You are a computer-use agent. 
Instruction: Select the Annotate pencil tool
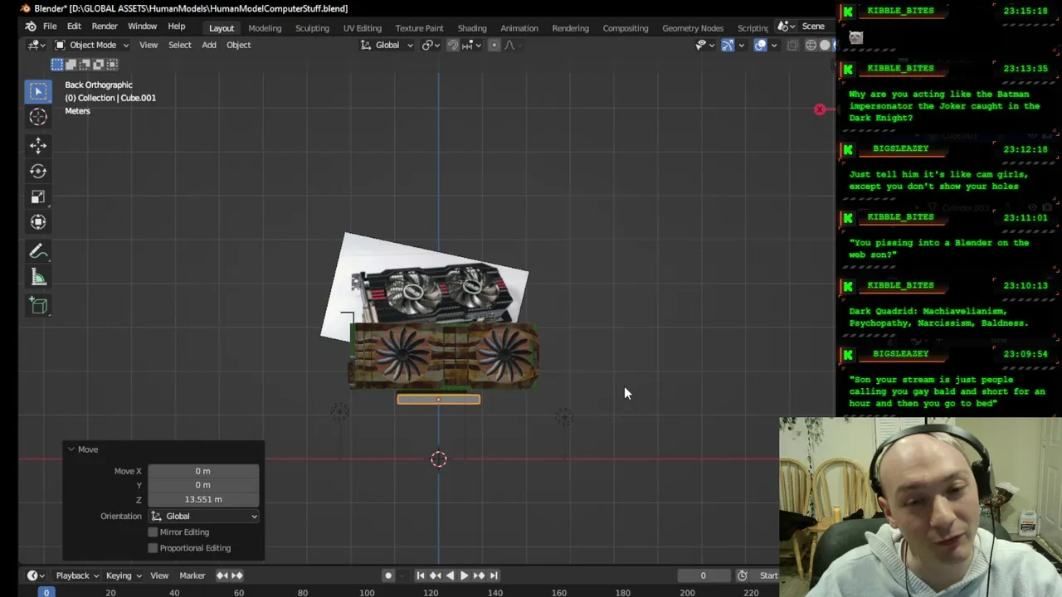(38, 251)
